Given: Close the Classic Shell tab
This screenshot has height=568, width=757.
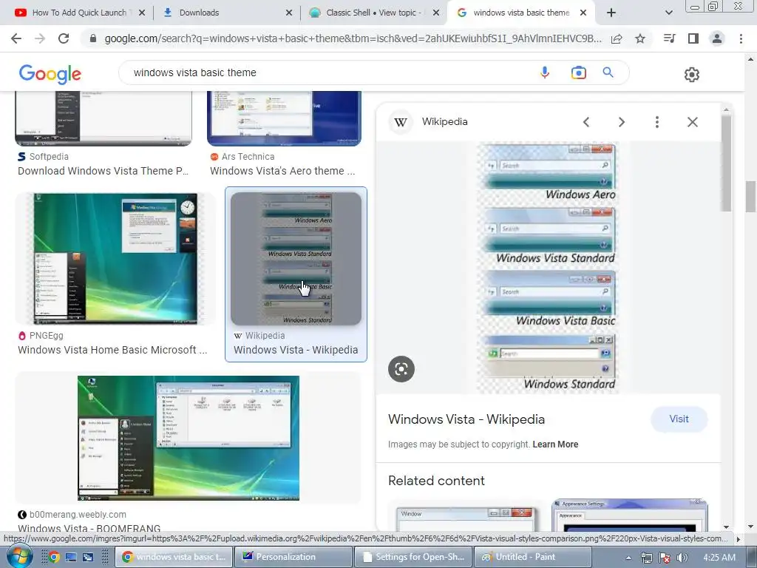Looking at the screenshot, I should 436,13.
